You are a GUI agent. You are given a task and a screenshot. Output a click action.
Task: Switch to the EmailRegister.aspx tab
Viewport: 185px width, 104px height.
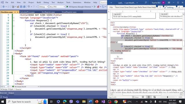tap(69, 12)
